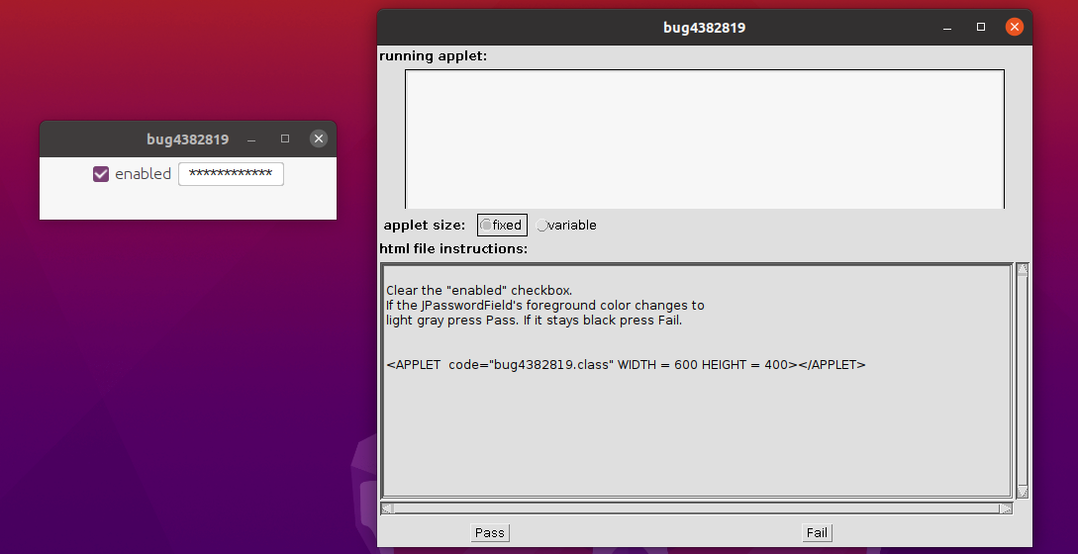Minimize the large window with html instructions
Image resolution: width=1078 pixels, height=554 pixels.
pyautogui.click(x=947, y=28)
